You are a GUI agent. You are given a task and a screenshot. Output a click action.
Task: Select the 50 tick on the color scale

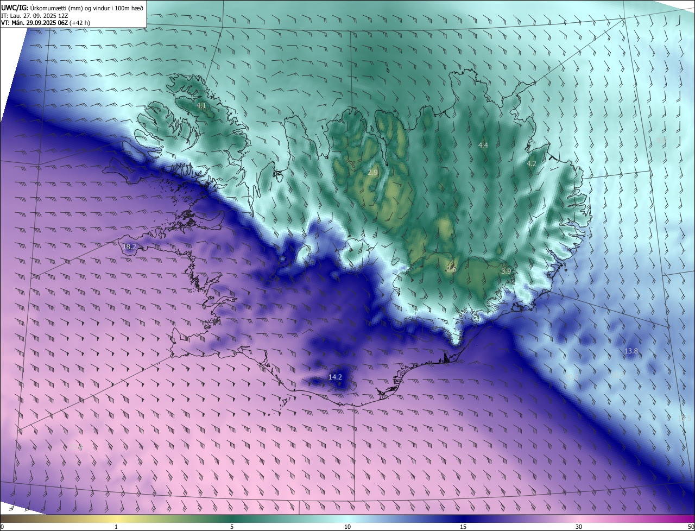[691, 527]
